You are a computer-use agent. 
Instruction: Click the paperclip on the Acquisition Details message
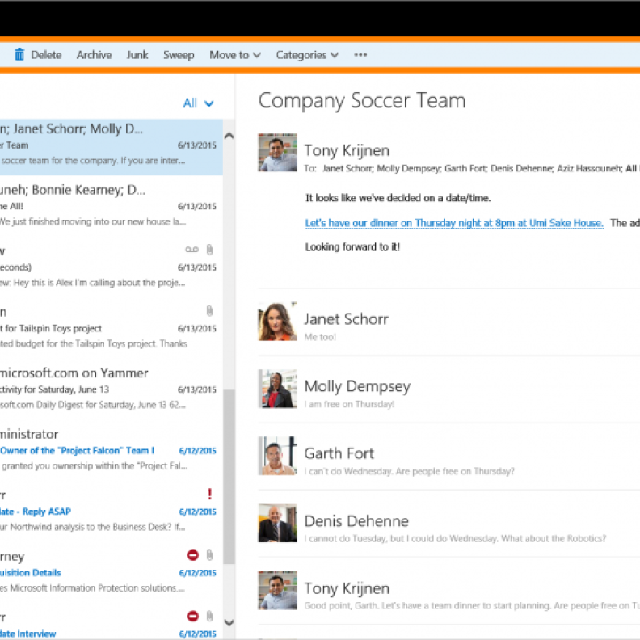pyautogui.click(x=209, y=555)
